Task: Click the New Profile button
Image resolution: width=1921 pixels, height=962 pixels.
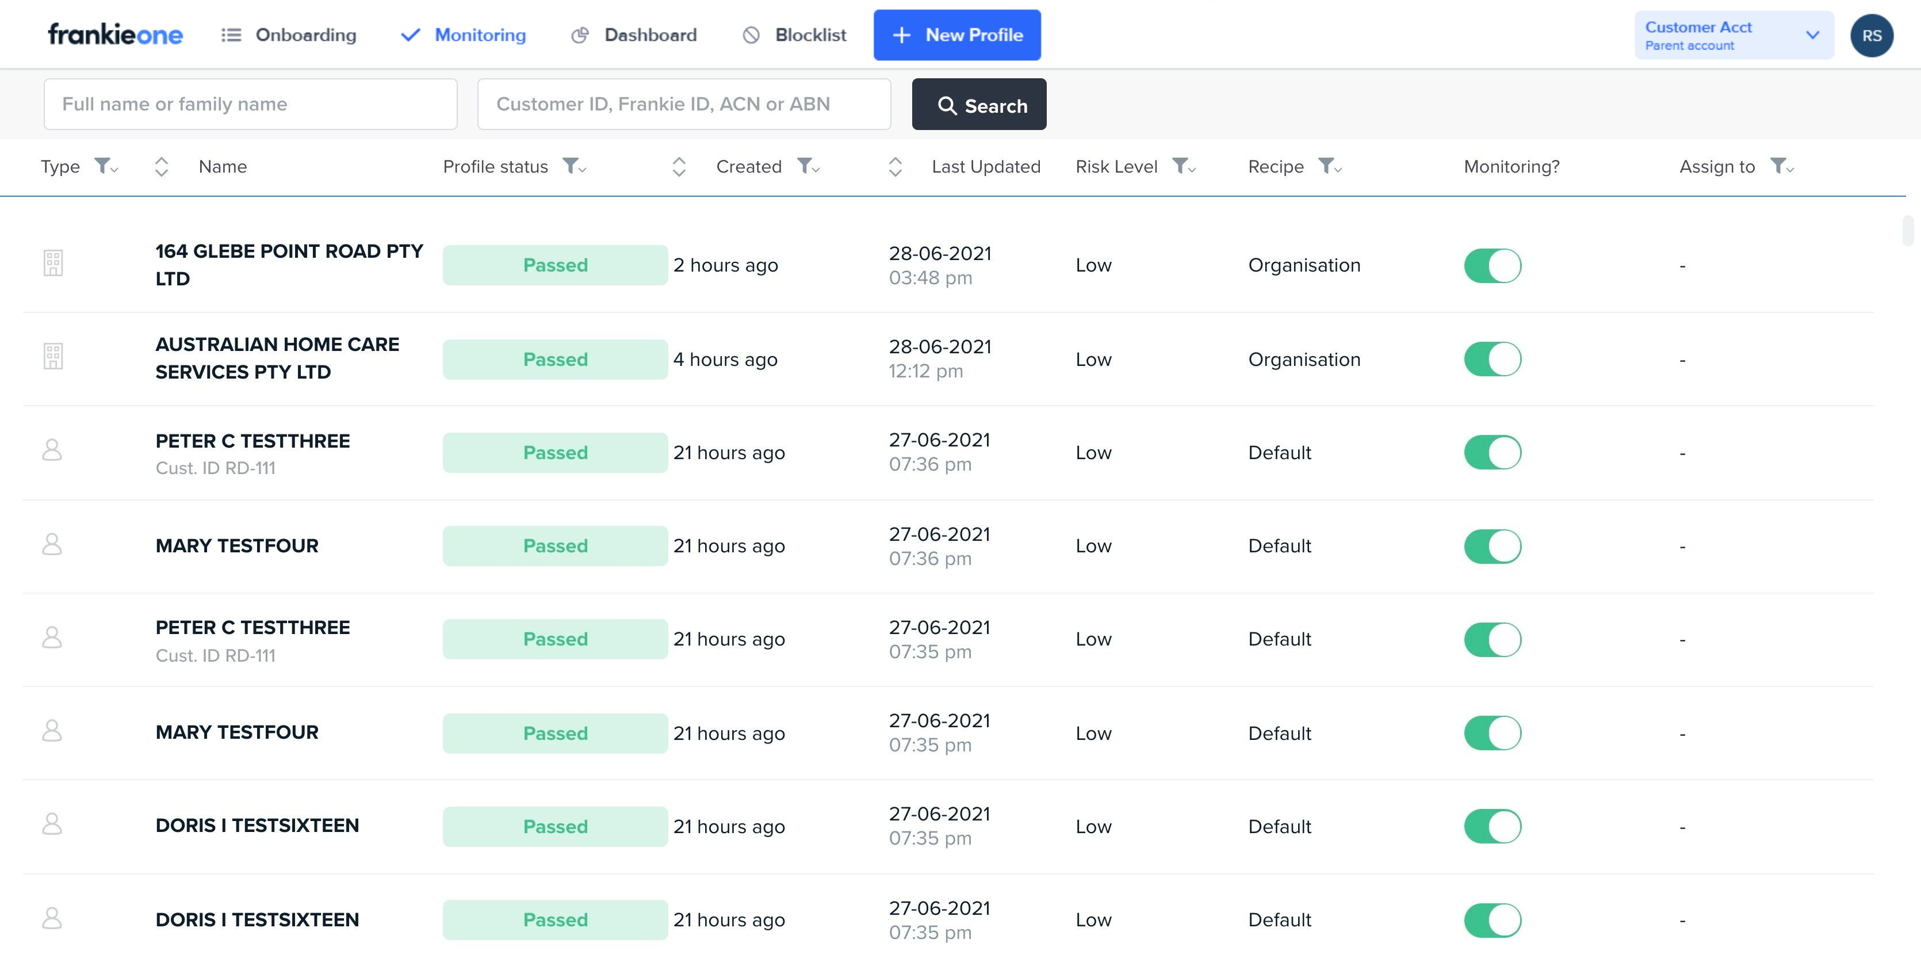Action: click(957, 35)
